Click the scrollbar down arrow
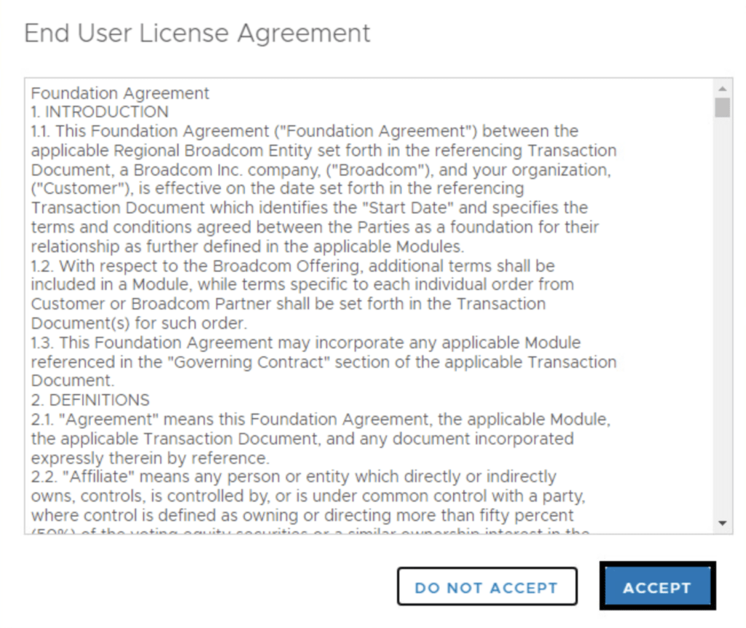 pyautogui.click(x=722, y=523)
